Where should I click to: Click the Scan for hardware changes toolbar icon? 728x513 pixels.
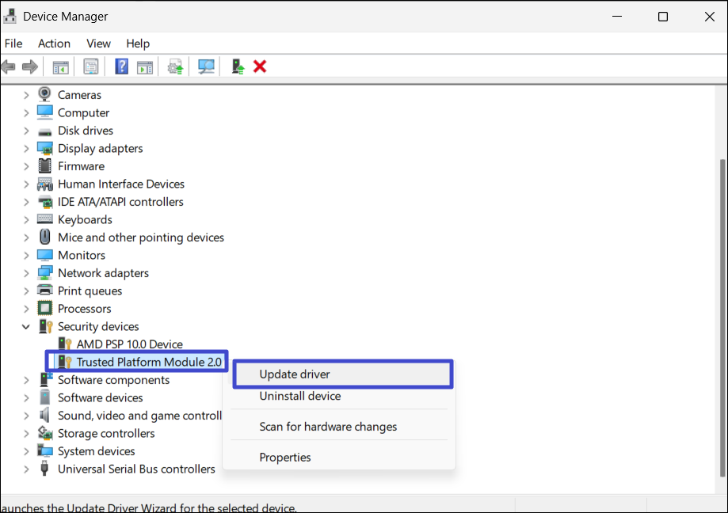tap(206, 66)
